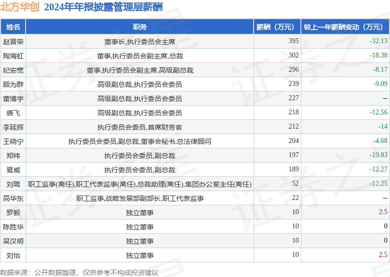The height and width of the screenshot is (277, 390).
Task: Select position 执行委员会委员,副总裁,董事会秘书,总法律顾问
Action: tap(140, 141)
